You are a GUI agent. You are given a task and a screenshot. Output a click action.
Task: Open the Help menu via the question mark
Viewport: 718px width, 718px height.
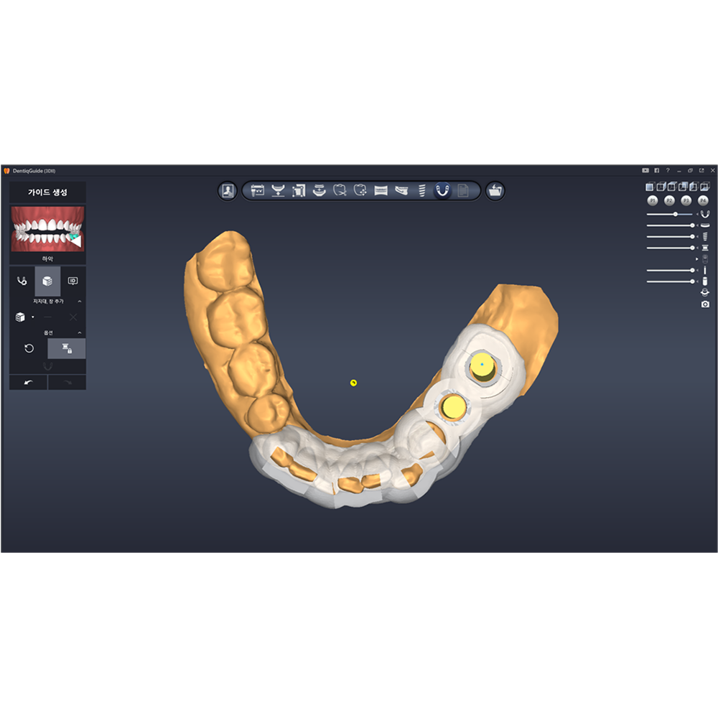668,170
